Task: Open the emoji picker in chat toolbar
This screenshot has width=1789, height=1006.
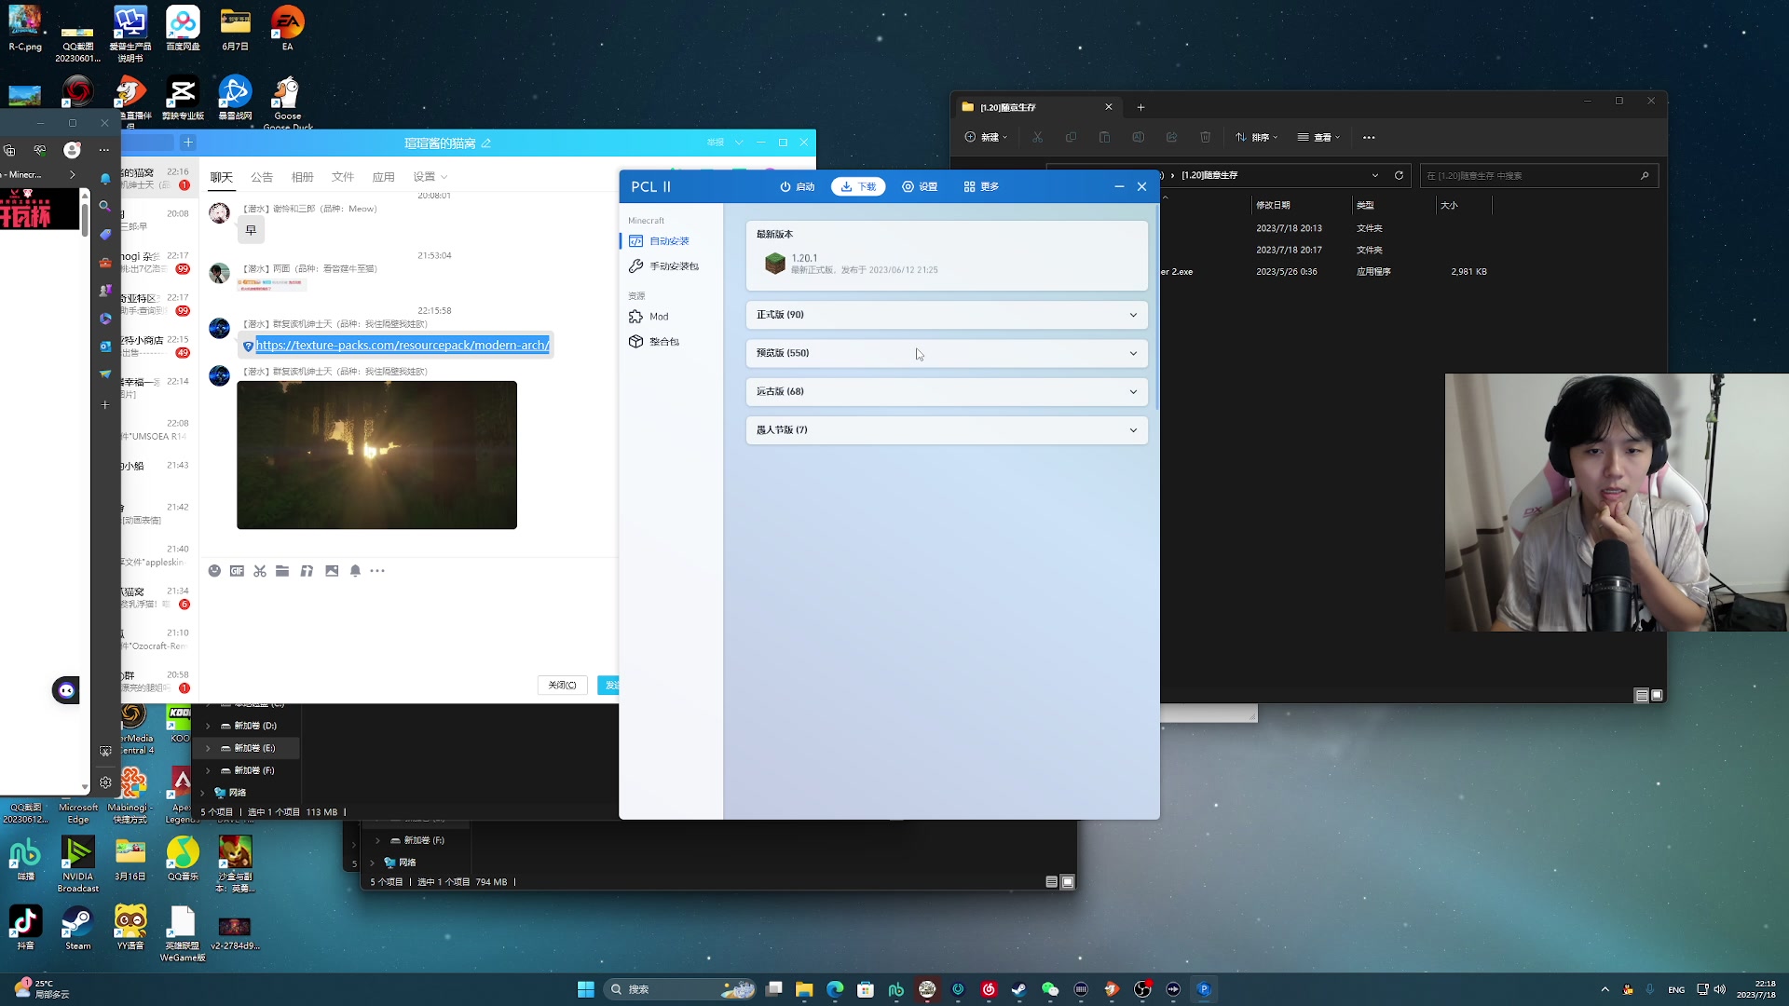Action: click(214, 571)
